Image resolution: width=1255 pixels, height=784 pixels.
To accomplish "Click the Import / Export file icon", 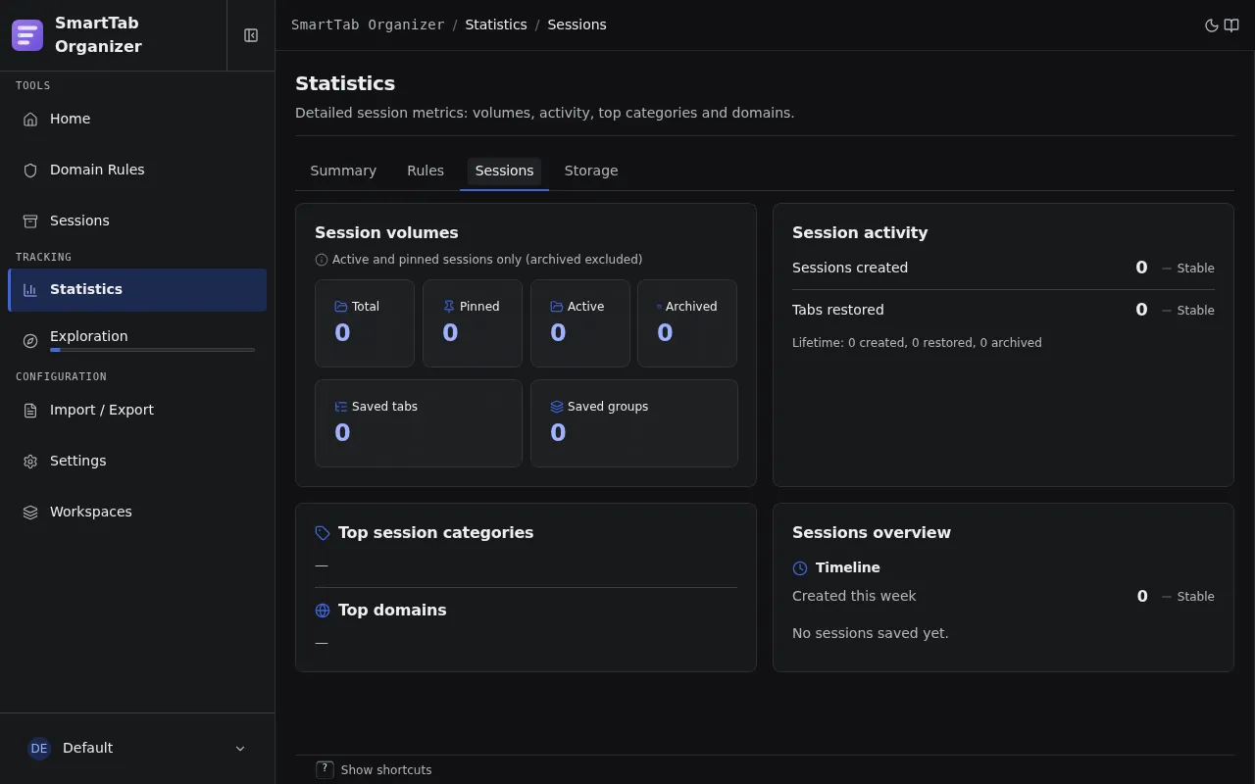I will pos(30,410).
